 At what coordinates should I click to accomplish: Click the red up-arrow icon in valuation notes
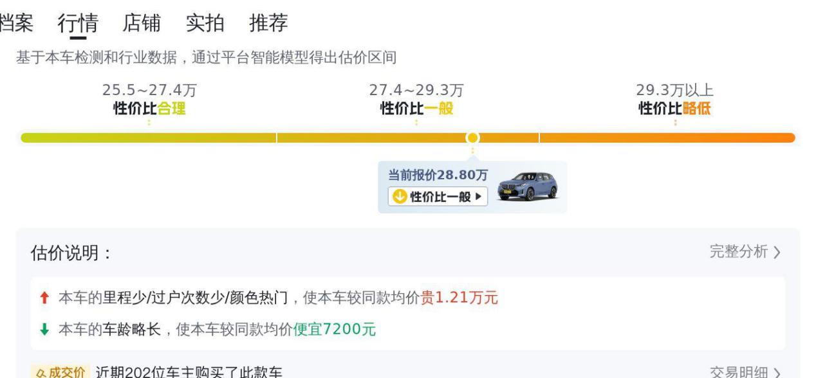click(44, 298)
